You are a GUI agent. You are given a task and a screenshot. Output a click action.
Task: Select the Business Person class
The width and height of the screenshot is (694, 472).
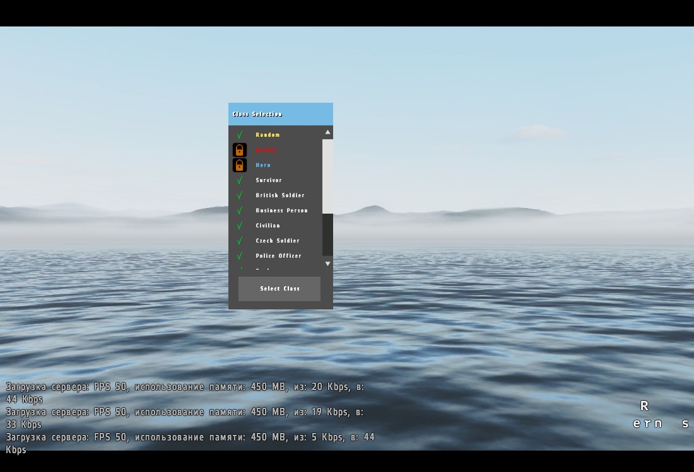(275, 210)
